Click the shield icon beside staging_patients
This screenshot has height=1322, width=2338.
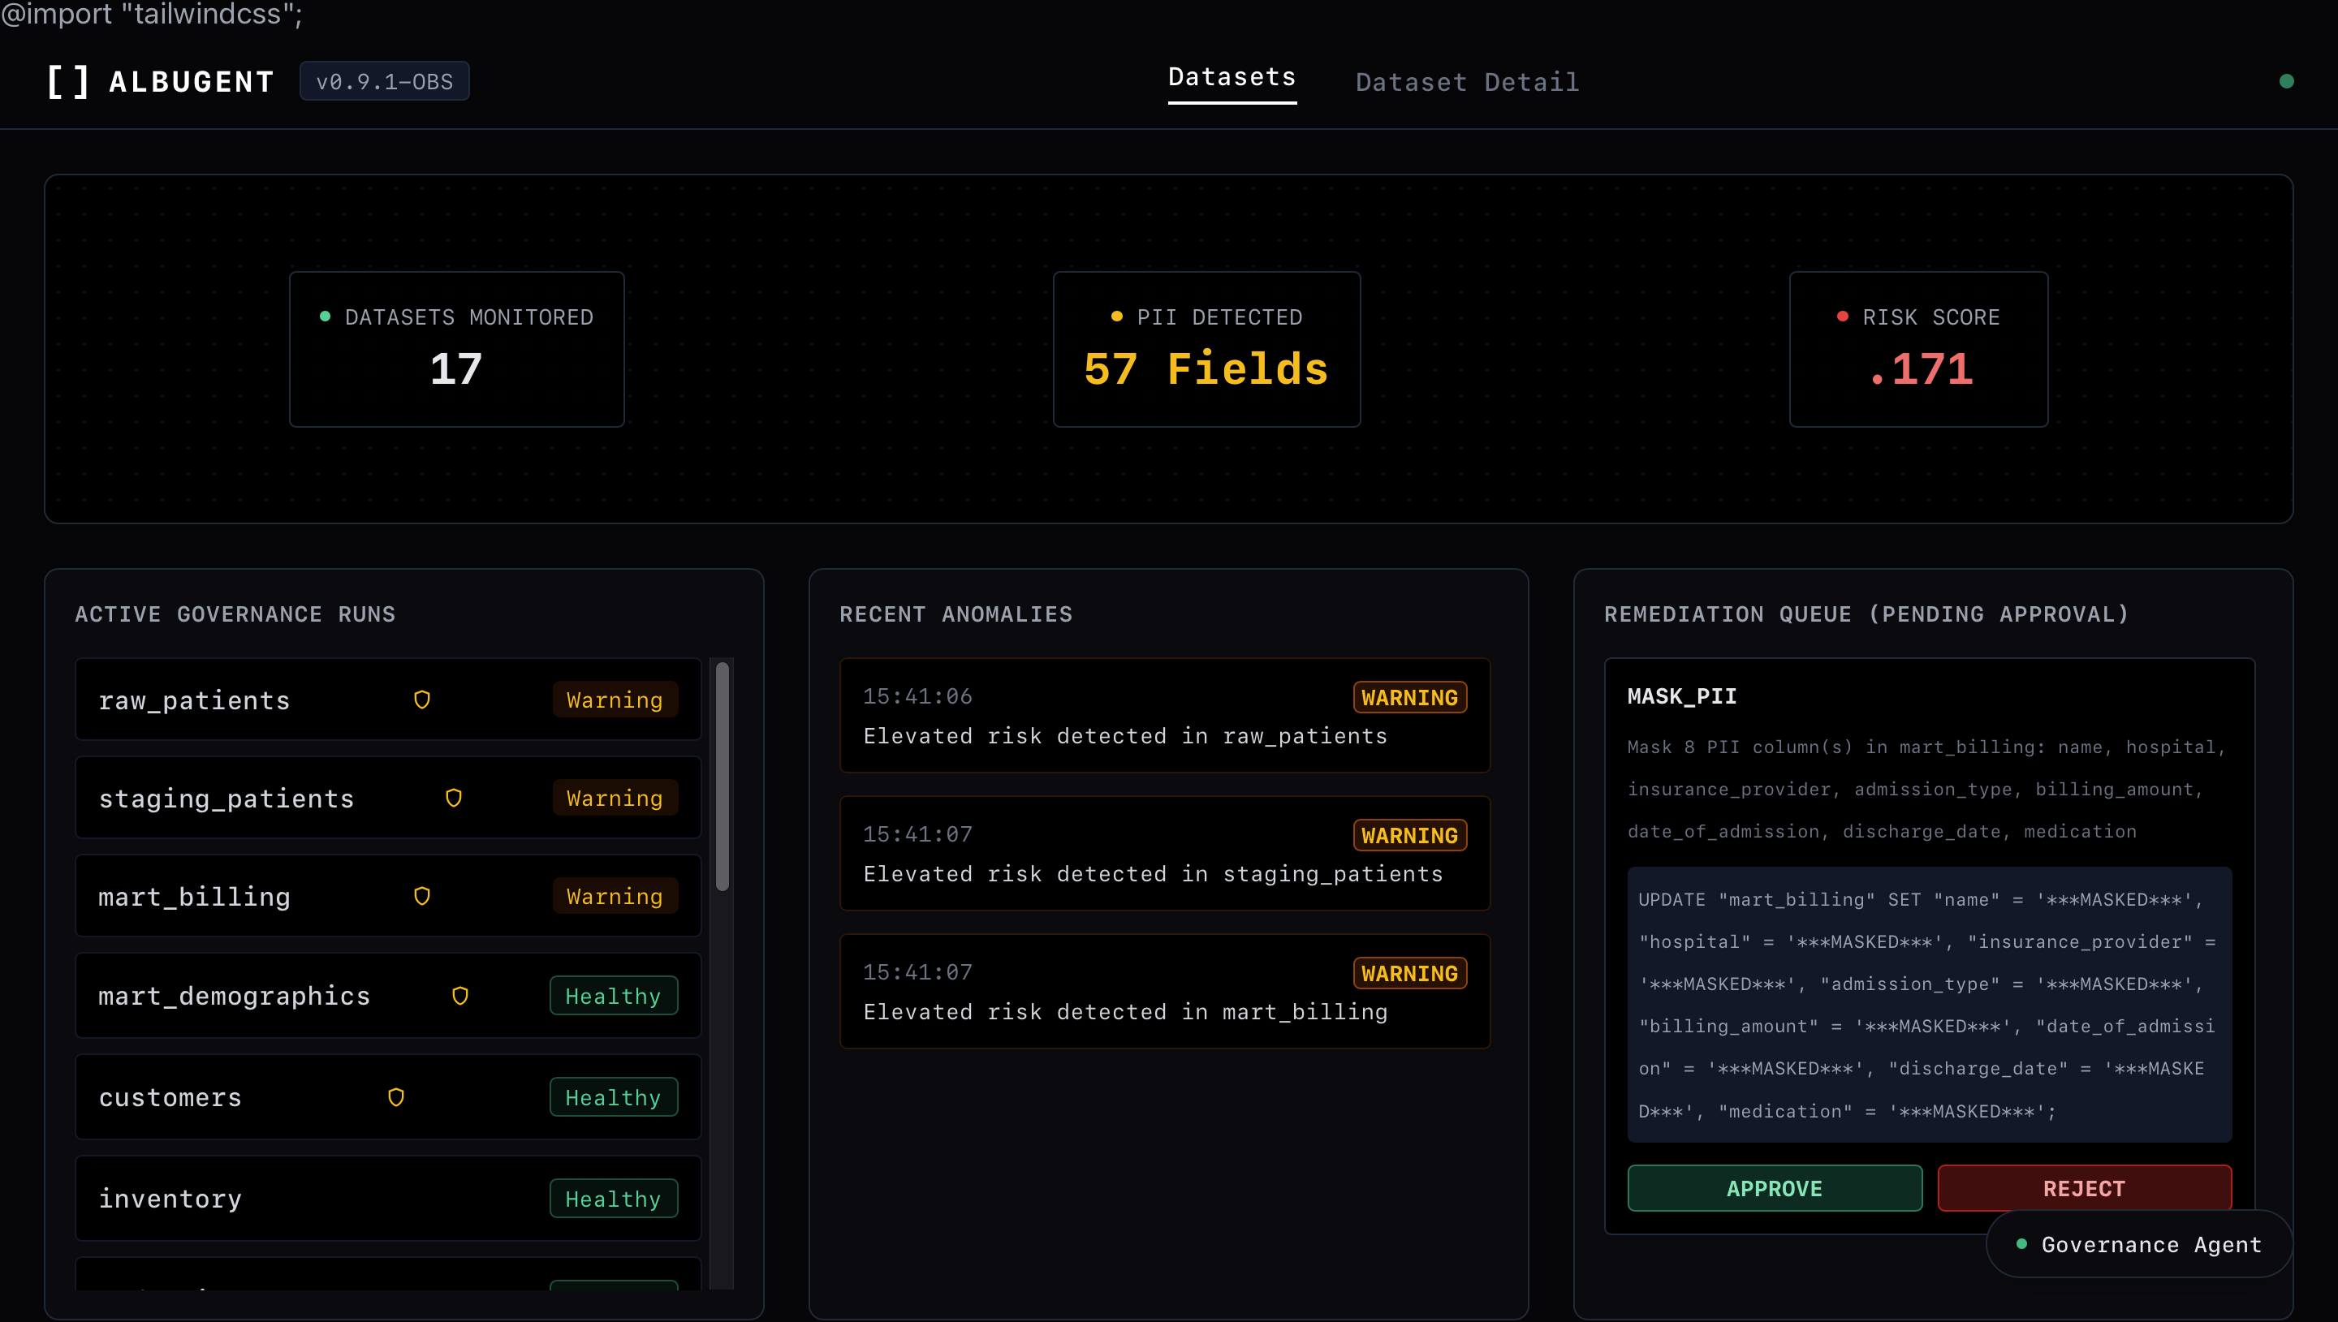tap(453, 797)
